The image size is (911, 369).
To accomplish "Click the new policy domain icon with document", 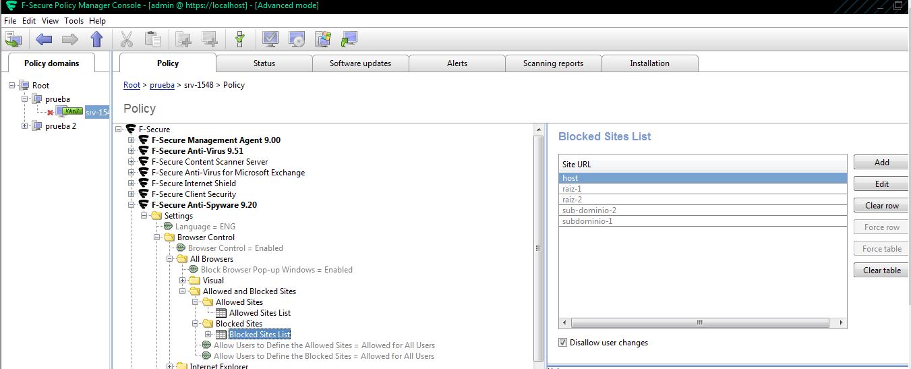I will click(x=183, y=39).
